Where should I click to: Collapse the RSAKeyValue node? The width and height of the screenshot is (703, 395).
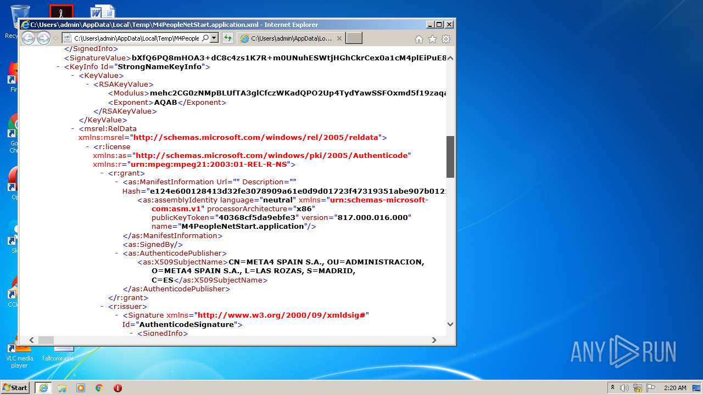[x=88, y=84]
